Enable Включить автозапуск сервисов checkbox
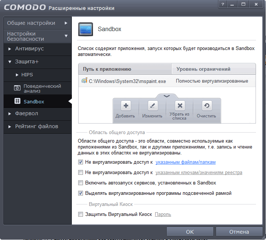266x240 pixels. [x=81, y=183]
